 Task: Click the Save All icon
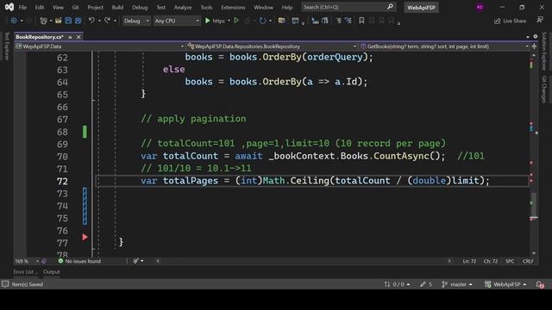point(78,21)
